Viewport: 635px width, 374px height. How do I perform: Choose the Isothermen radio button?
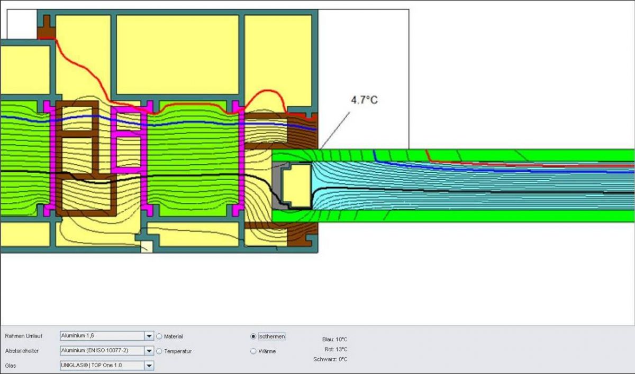click(x=253, y=336)
